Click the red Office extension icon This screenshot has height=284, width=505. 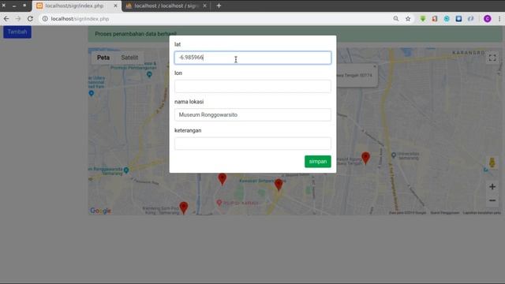tap(435, 19)
